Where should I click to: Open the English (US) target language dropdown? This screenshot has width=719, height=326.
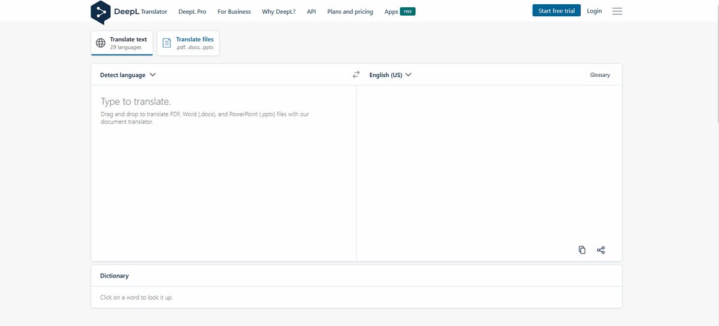[x=390, y=75]
